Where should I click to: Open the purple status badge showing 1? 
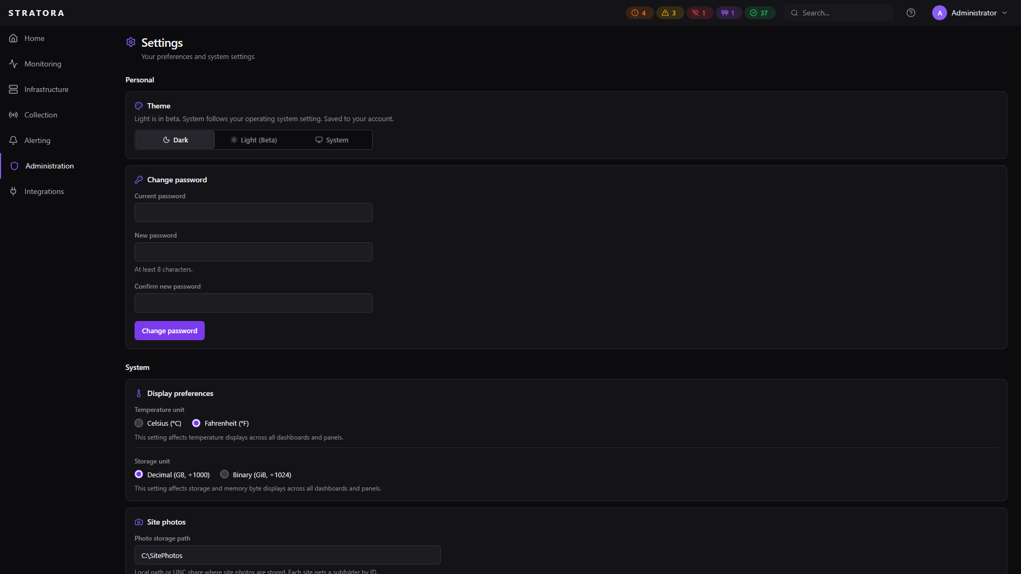click(x=729, y=13)
